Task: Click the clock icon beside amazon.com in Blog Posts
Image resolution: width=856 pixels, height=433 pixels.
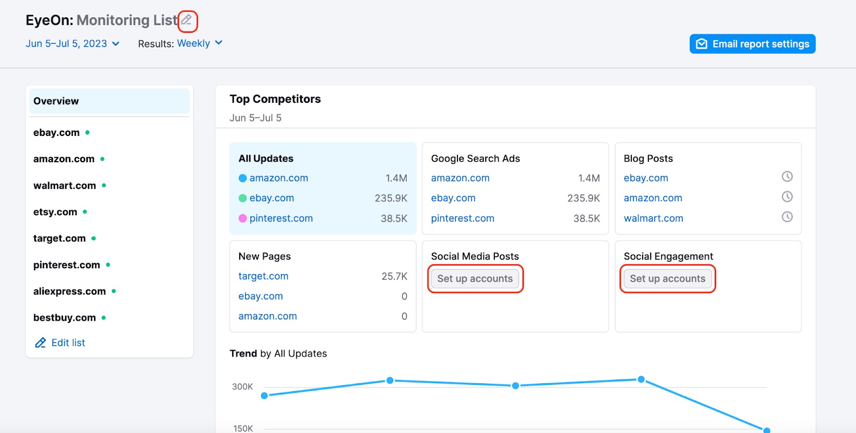Action: click(x=787, y=197)
